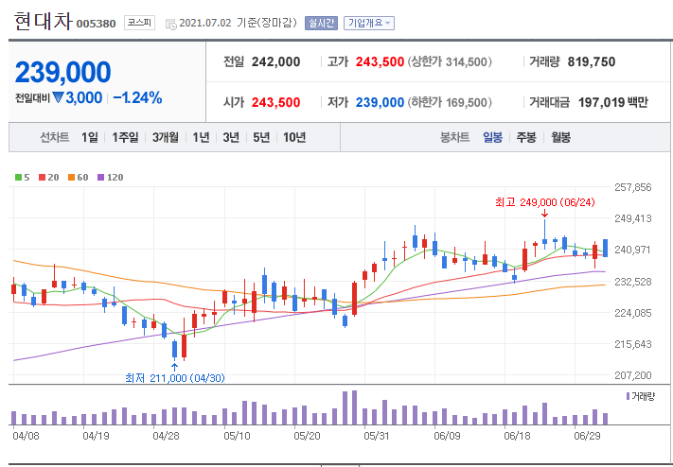Switch line chart to 3년
Viewport: 673px width, 467px height.
tap(231, 138)
